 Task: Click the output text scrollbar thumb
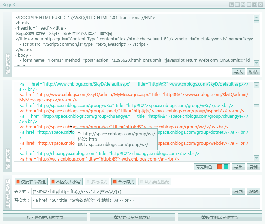click(x=257, y=106)
